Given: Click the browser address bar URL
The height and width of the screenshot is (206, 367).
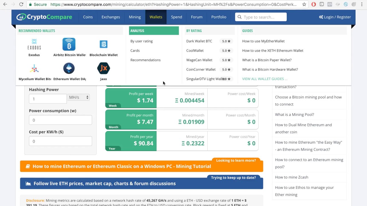Looking at the screenshot, I should (x=173, y=4).
